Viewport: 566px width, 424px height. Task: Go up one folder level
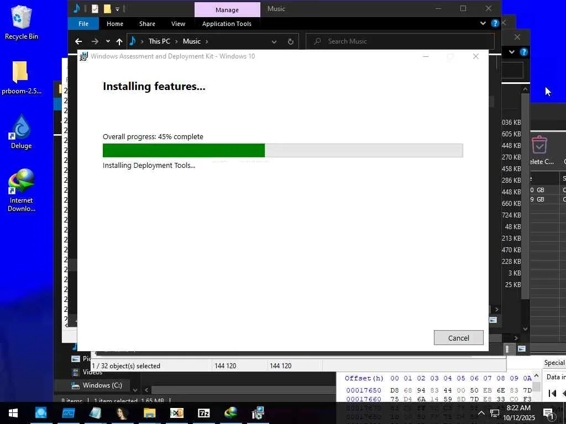coord(119,41)
